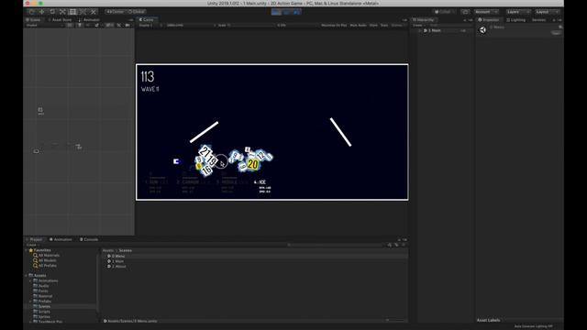
Task: Toggle scene audio in Scene view
Action: click(x=88, y=26)
